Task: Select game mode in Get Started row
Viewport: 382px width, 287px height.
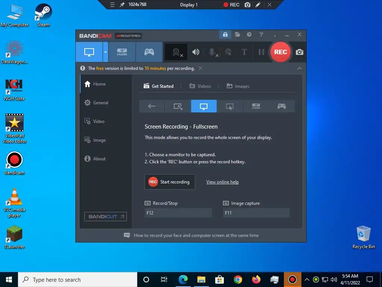Action: pyautogui.click(x=282, y=106)
